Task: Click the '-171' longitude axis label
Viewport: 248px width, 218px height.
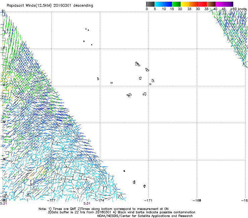Action: (x=148, y=201)
